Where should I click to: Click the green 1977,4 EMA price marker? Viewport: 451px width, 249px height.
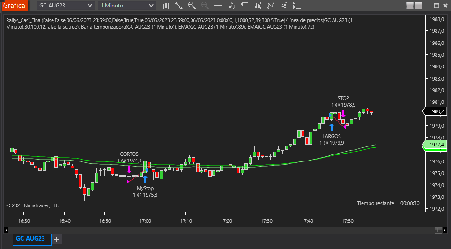pyautogui.click(x=435, y=145)
